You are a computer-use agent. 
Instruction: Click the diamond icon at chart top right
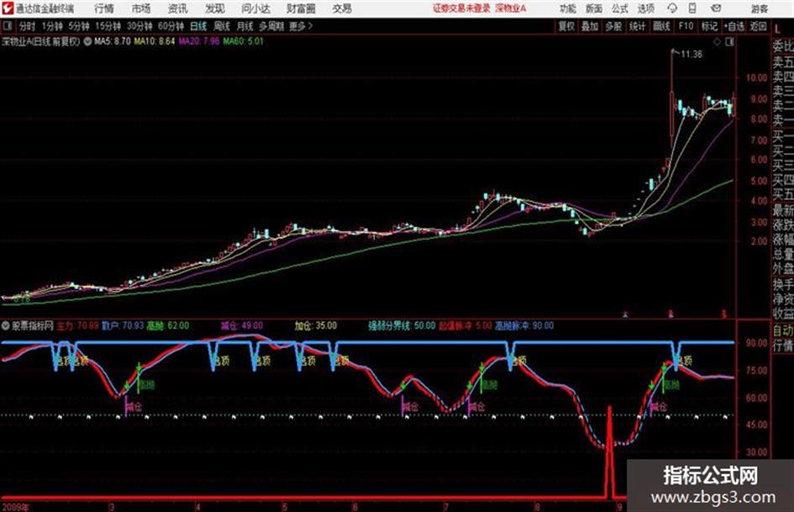click(717, 42)
